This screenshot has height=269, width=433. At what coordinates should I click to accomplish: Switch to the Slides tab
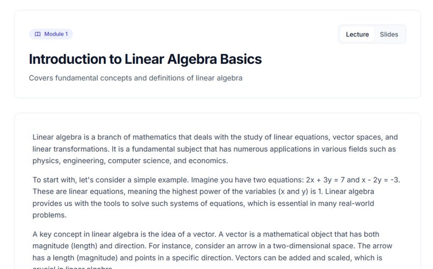coord(389,34)
